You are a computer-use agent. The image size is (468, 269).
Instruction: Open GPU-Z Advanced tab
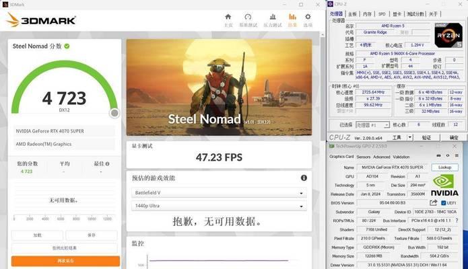[x=382, y=157]
